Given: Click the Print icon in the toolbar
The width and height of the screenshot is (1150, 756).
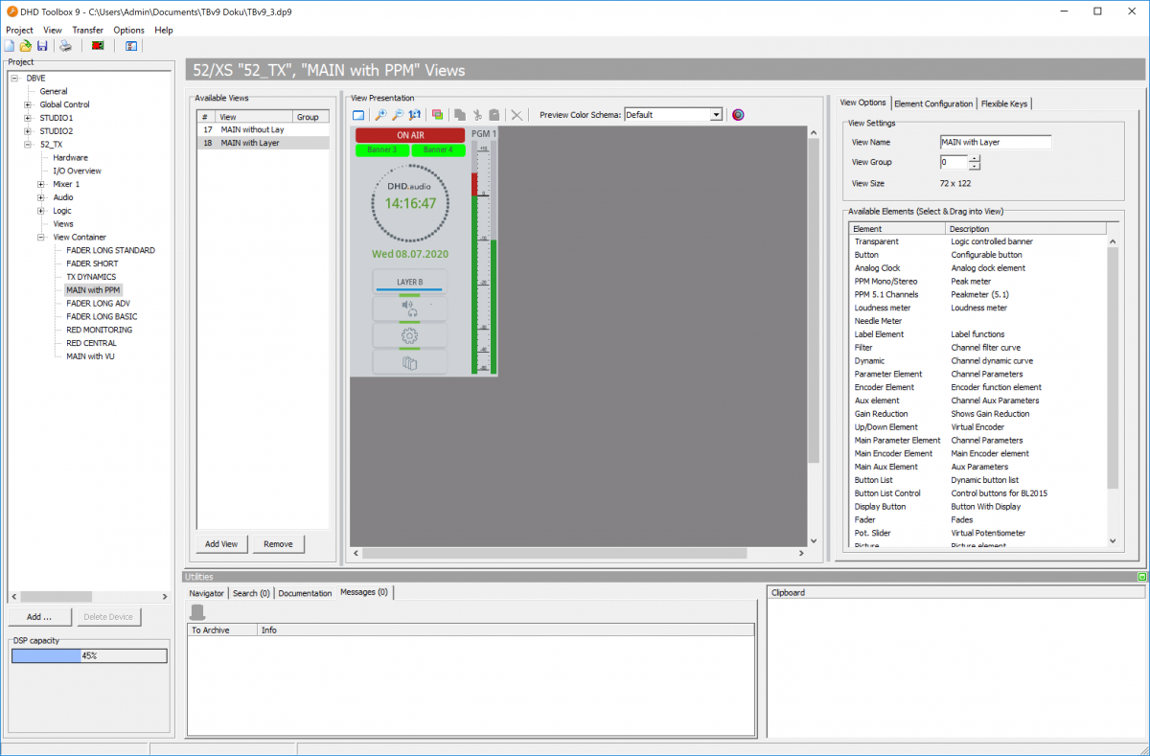Looking at the screenshot, I should pos(65,45).
